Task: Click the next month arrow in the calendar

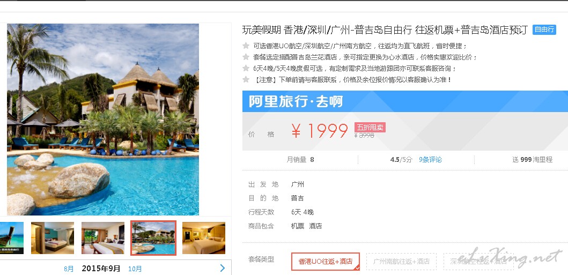Action: coord(223,268)
